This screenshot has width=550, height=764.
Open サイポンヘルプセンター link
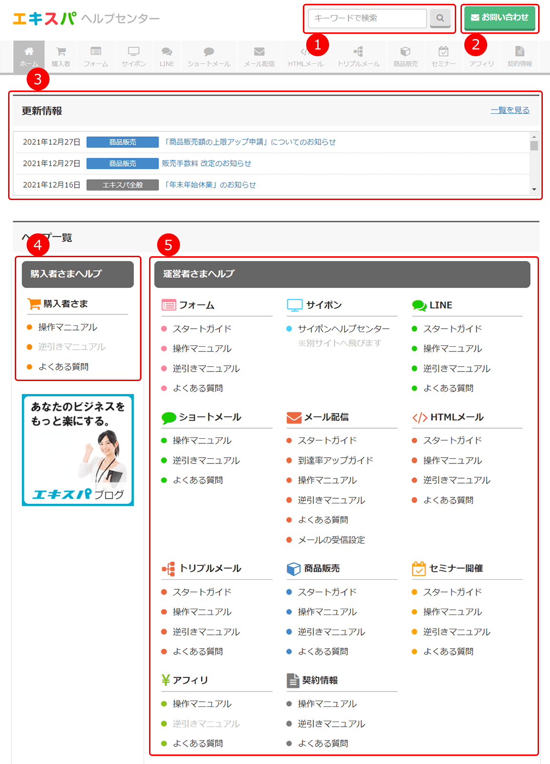343,329
